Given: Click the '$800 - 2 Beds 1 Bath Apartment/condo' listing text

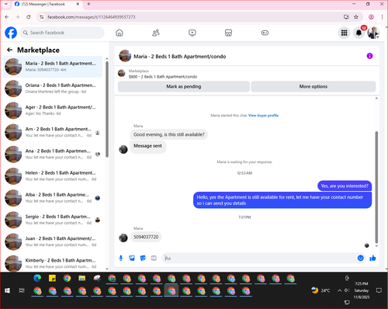Looking at the screenshot, I should point(163,77).
